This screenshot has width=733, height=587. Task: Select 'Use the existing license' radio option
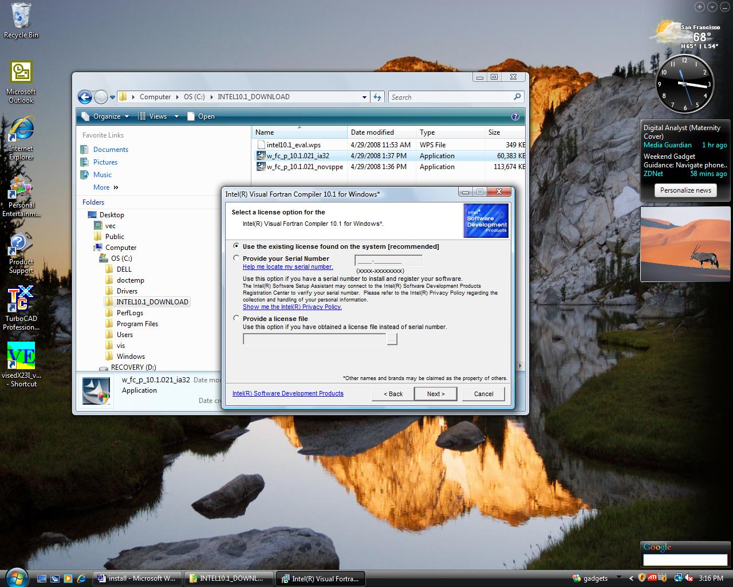click(x=237, y=246)
